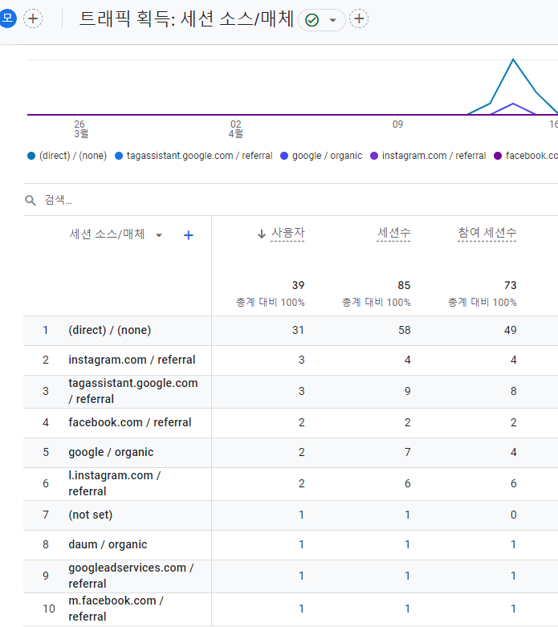558x627 pixels.
Task: Click the facebook.com legend dot
Action: coord(498,156)
